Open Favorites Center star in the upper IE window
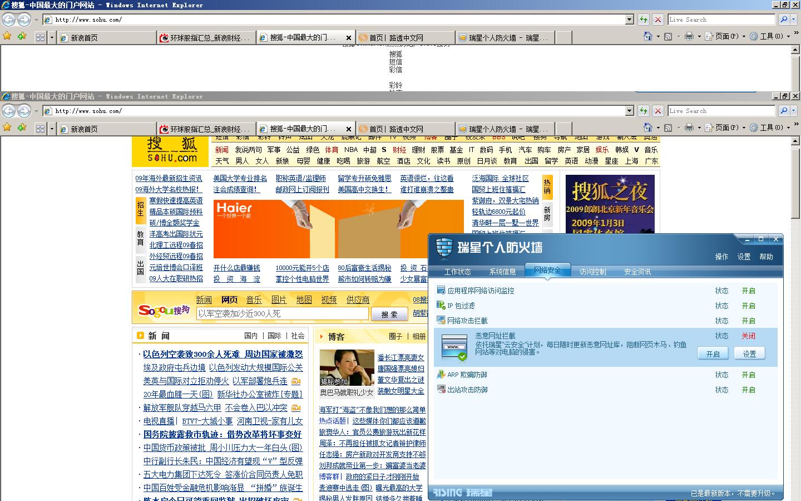 click(7, 36)
